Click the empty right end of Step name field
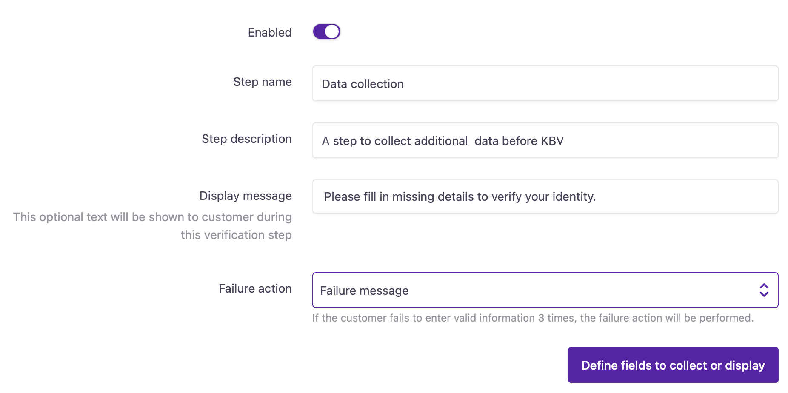This screenshot has width=788, height=393. tap(723, 83)
